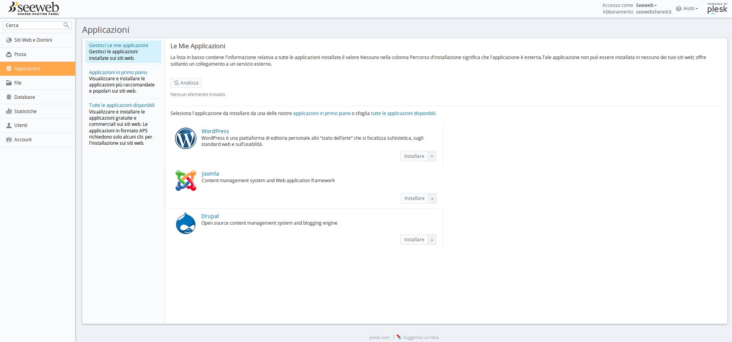Open Tutte le applicazioni disponibili sidebar link
This screenshot has height=342, width=732.
point(122,105)
